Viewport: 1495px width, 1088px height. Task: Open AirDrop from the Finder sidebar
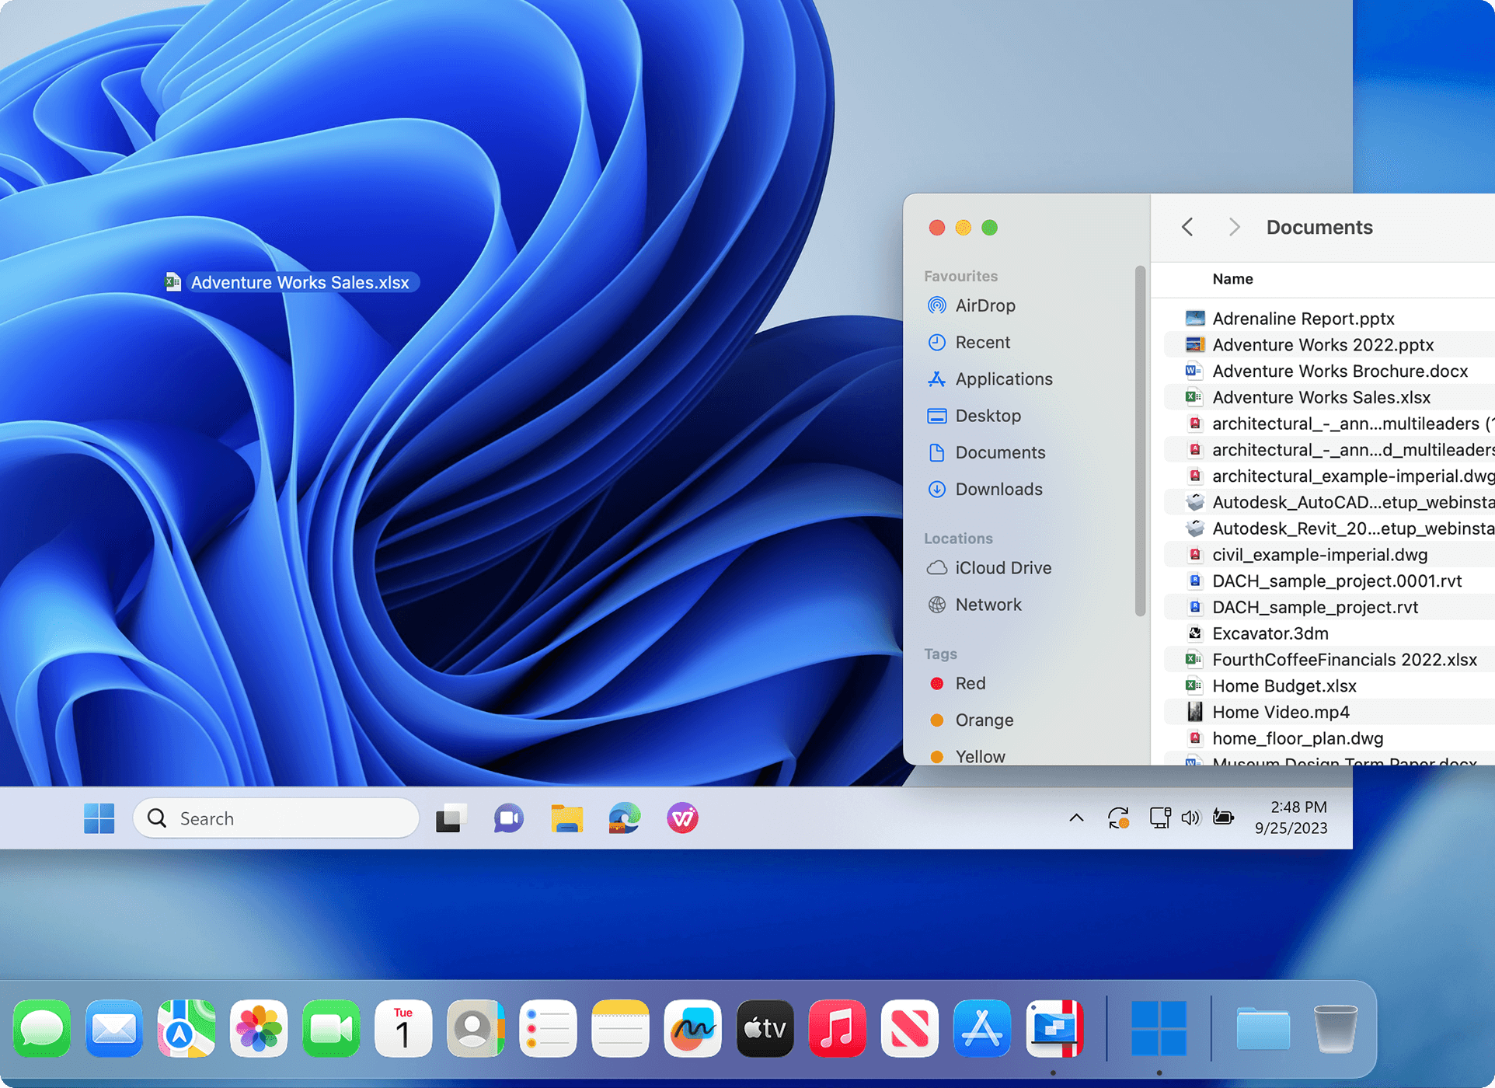click(985, 305)
